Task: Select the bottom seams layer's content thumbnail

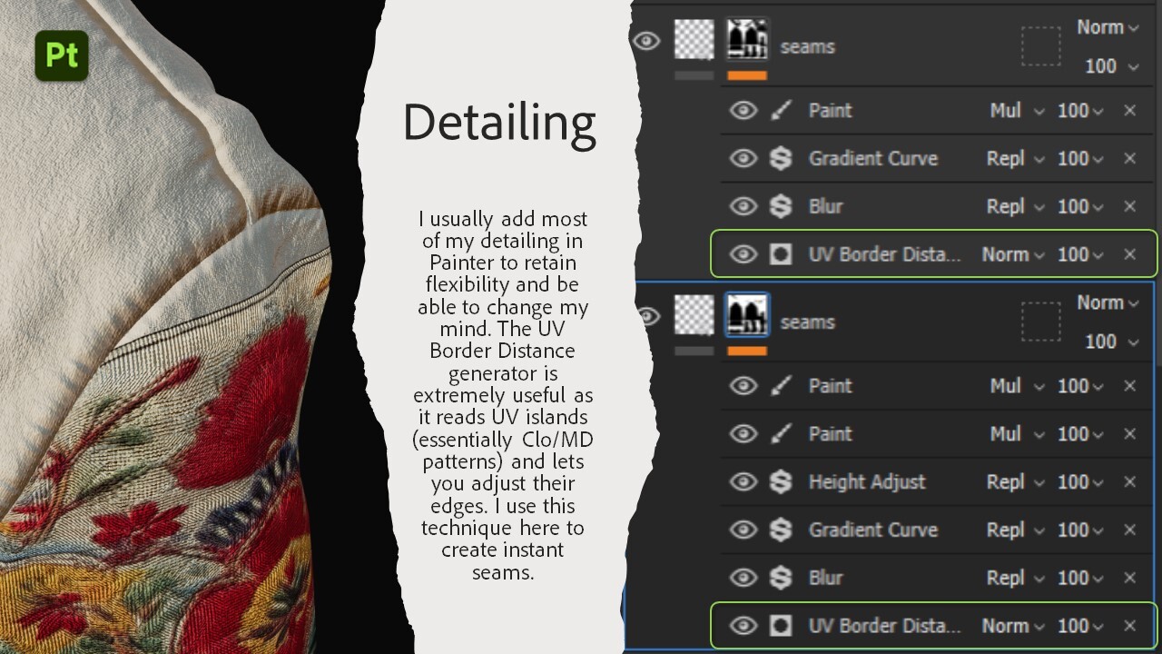Action: coord(694,316)
